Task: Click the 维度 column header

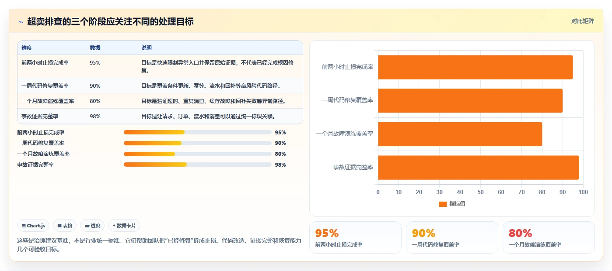Action: click(x=27, y=48)
